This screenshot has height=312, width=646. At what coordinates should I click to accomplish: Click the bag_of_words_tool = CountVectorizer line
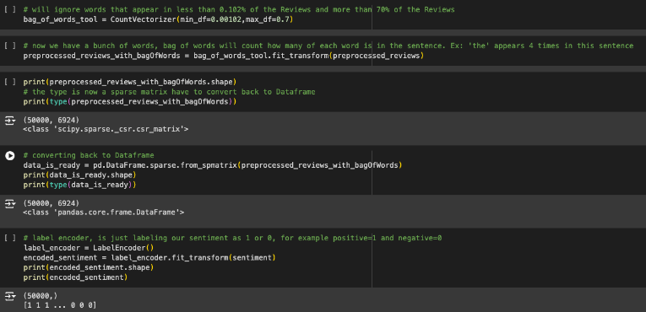[x=158, y=19]
